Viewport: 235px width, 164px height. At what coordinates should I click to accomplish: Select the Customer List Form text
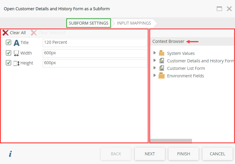186,68
